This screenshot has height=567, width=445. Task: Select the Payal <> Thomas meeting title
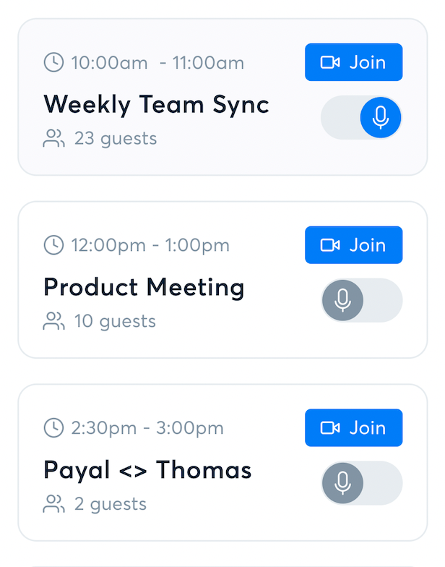(147, 470)
